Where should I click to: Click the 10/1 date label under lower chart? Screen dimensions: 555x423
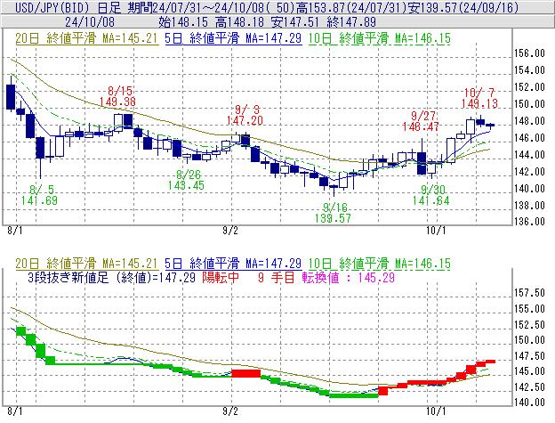436,411
